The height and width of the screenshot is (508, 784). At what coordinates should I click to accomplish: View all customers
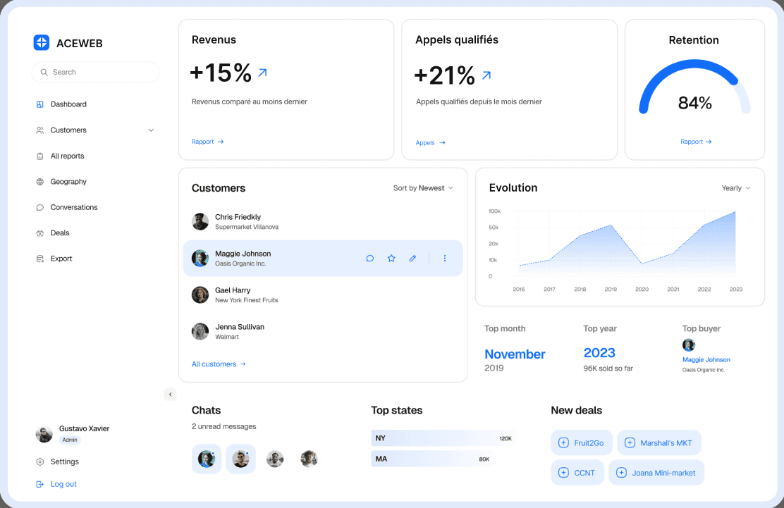[219, 364]
